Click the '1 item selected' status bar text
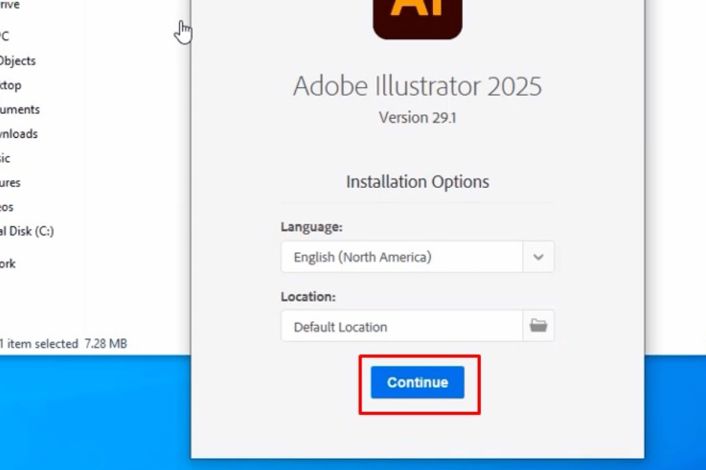 pyautogui.click(x=39, y=343)
